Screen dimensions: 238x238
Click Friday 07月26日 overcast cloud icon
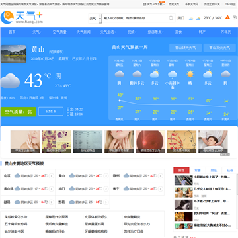pos(120,74)
